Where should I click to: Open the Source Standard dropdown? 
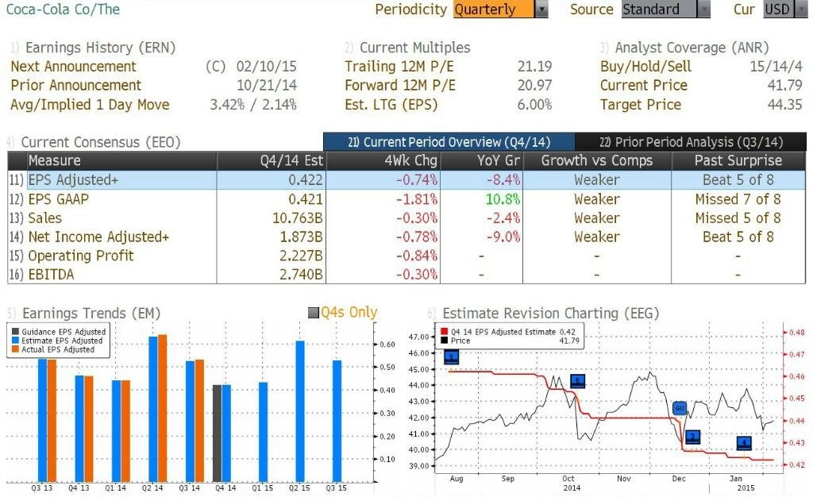point(666,10)
